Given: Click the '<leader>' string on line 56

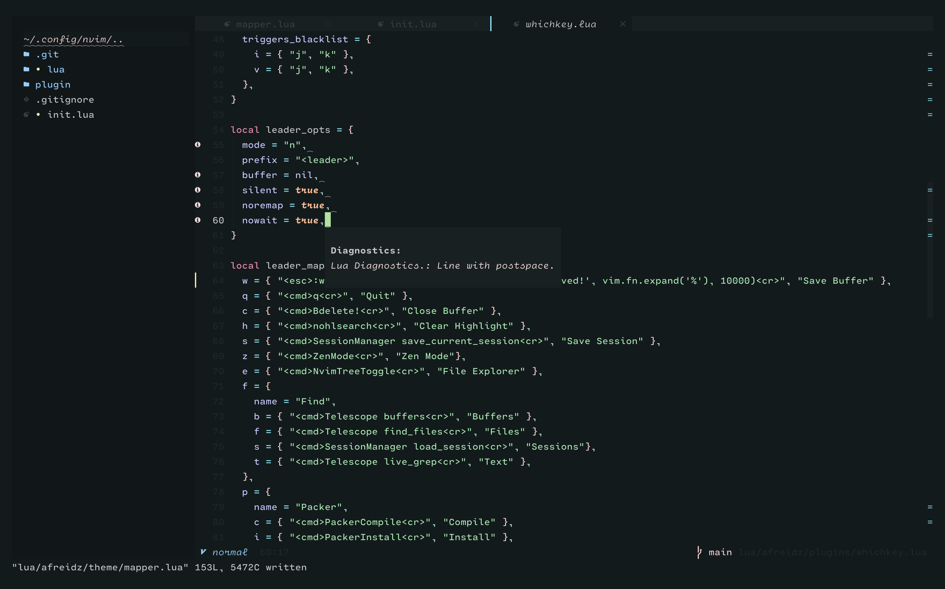Looking at the screenshot, I should coord(325,160).
